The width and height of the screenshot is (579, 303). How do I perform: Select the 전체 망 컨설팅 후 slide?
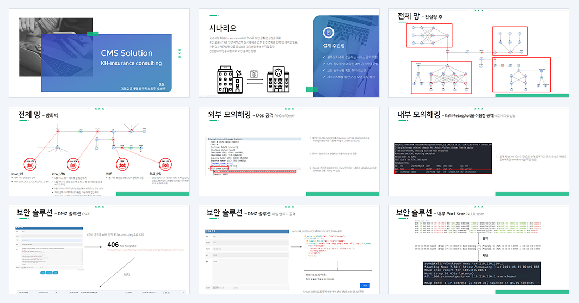(478, 53)
